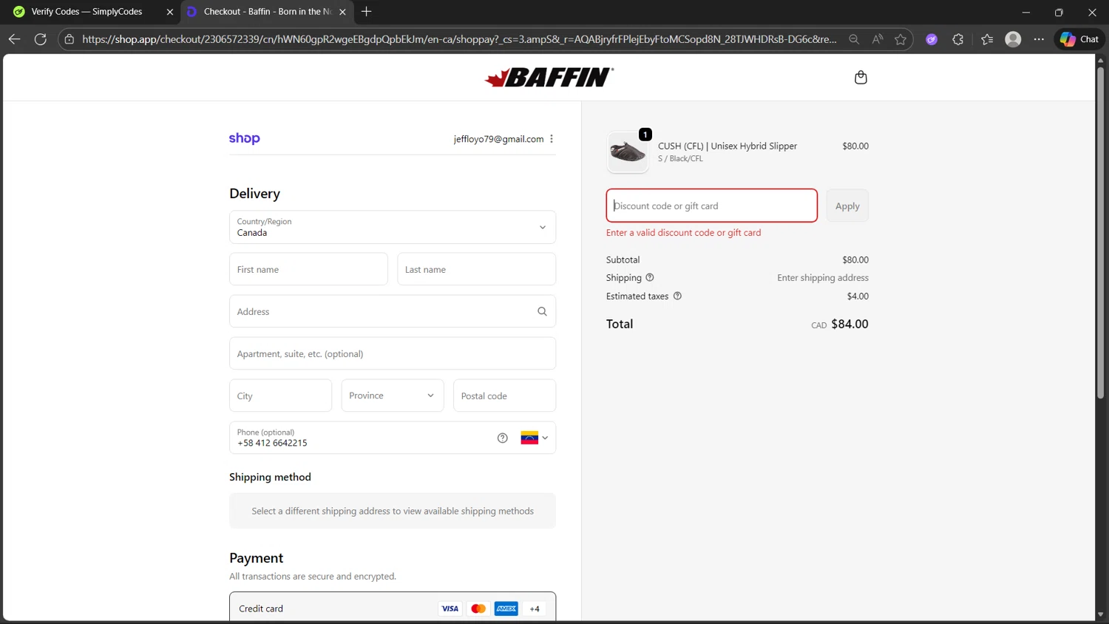1109x624 pixels.
Task: Click the CUSH slipper product thumbnail
Action: 628,152
